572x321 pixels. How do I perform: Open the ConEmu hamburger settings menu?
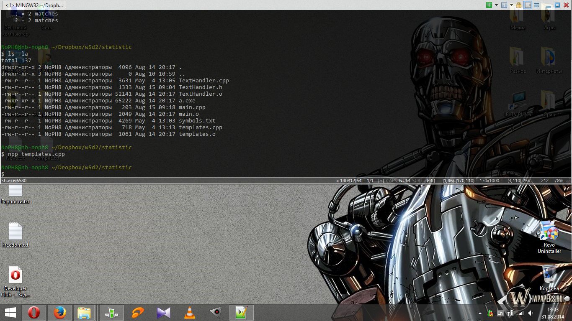tap(536, 5)
